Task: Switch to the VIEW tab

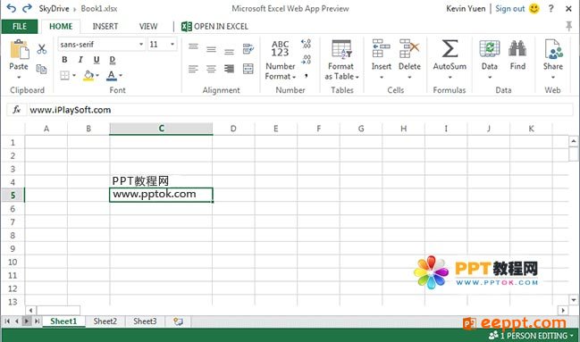Action: coord(148,26)
